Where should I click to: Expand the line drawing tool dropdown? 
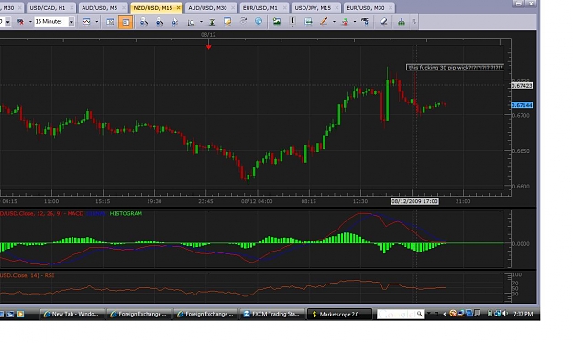[x=334, y=22]
